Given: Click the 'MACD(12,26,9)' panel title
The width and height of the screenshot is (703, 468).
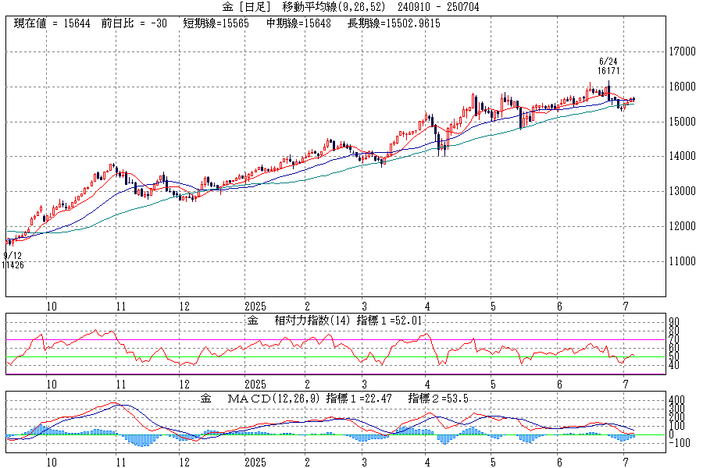Looking at the screenshot, I should (x=274, y=398).
